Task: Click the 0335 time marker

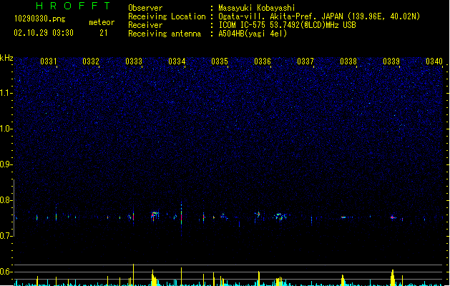Action: coord(220,61)
